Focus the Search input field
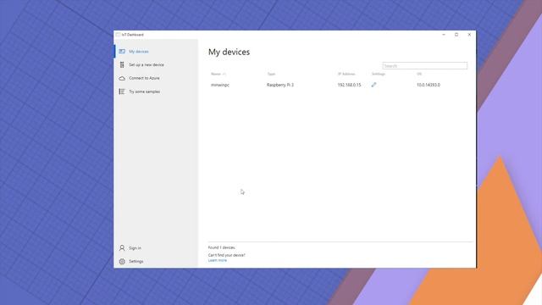The height and width of the screenshot is (305, 542). click(x=425, y=66)
